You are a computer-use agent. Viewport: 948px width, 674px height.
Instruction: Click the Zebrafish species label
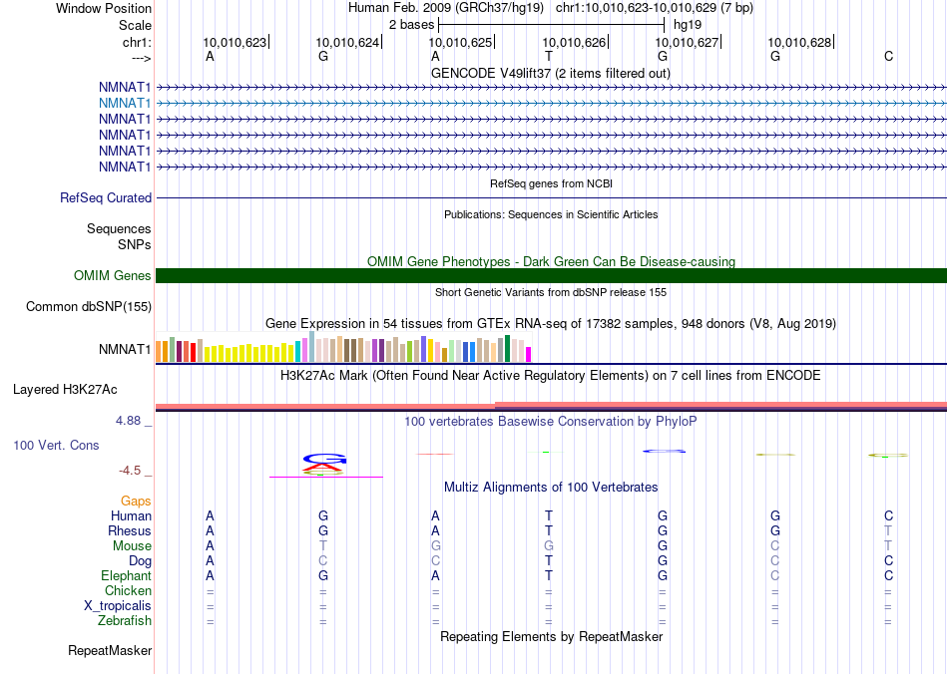coord(125,621)
